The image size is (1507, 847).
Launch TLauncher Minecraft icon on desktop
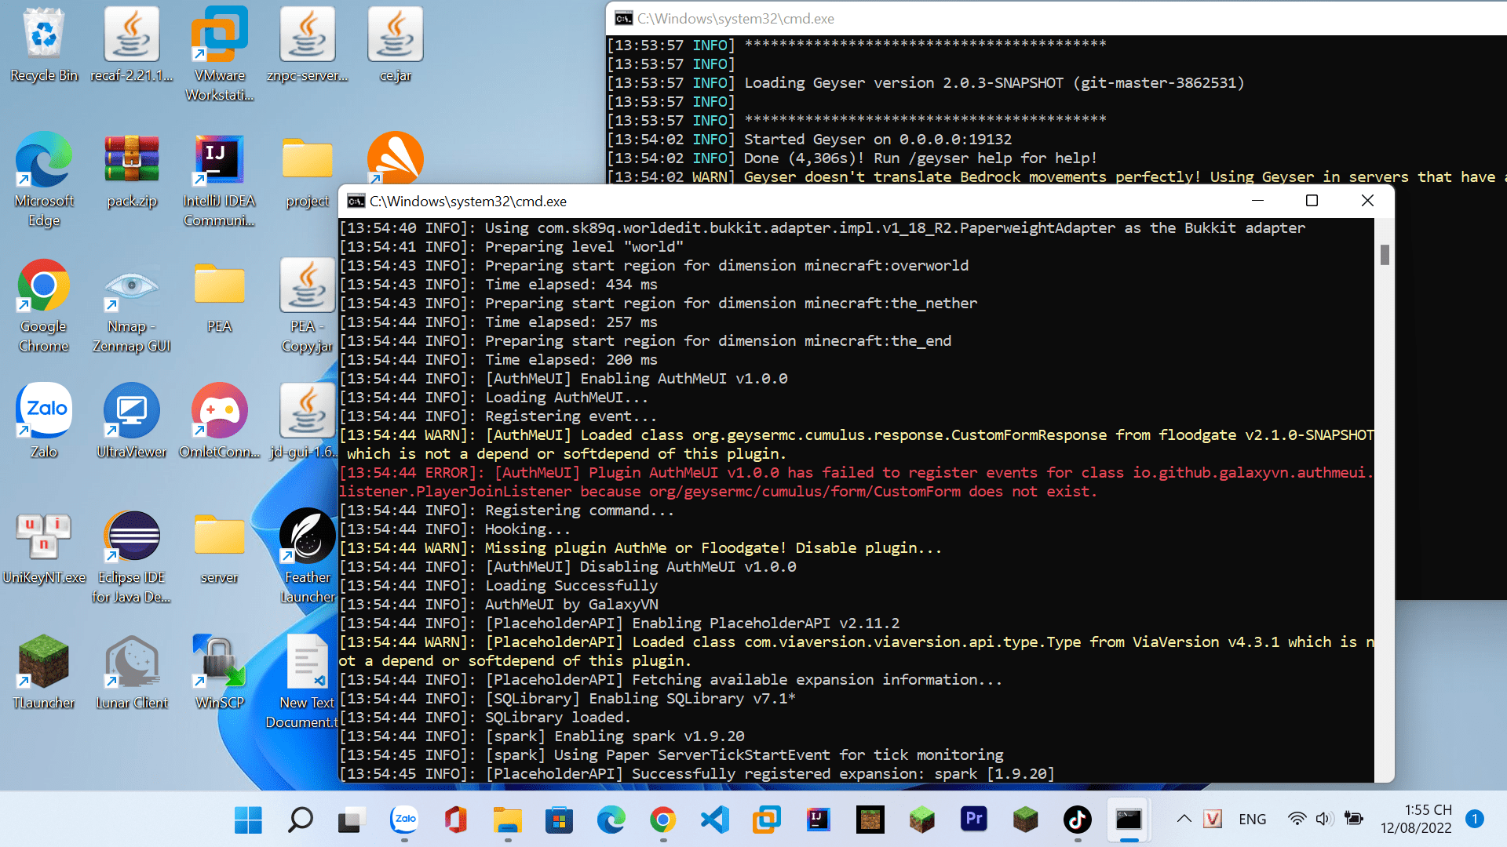[x=44, y=663]
